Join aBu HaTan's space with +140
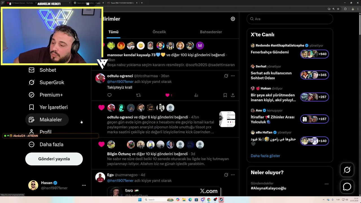This screenshot has height=203, width=361. (x=314, y=141)
